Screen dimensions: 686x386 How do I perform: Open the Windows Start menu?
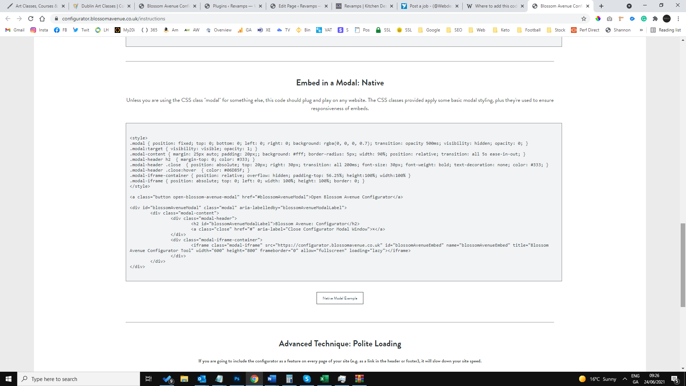pos(9,379)
